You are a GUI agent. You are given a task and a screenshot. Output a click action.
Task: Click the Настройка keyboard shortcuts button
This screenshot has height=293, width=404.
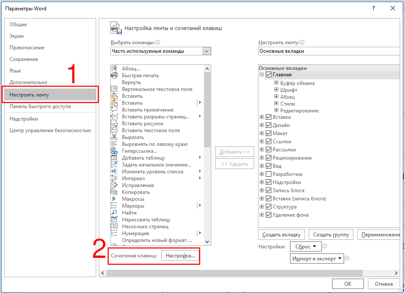[x=180, y=256]
